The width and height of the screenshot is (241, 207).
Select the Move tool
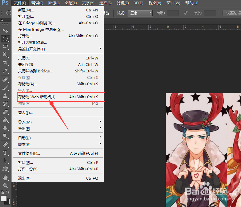coord(5,30)
